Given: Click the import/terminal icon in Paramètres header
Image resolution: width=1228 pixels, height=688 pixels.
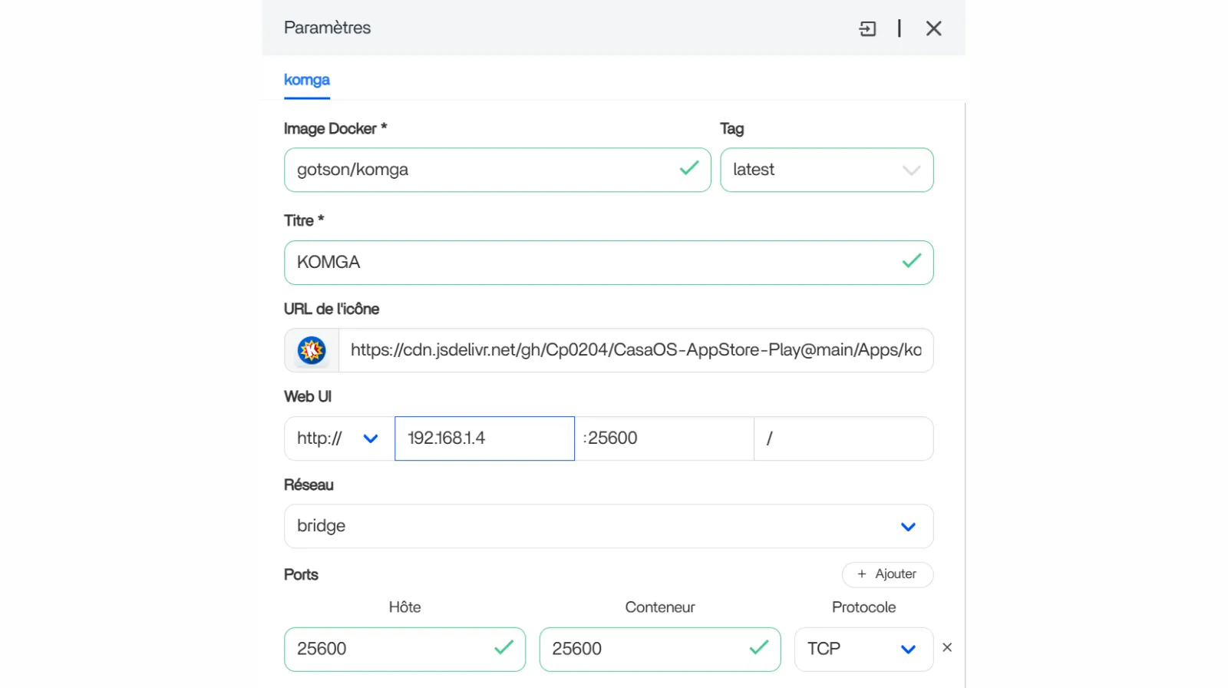Looking at the screenshot, I should click(867, 29).
